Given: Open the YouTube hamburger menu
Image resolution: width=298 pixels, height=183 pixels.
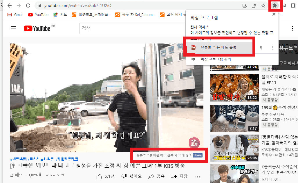Looking at the screenshot, I should pyautogui.click(x=14, y=28).
